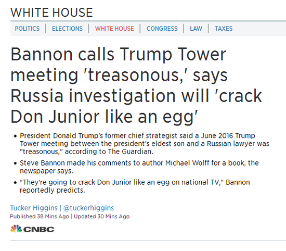Screen dimensions: 286x251
Task: Click the bullet quoting 'crack Don Junior'
Action: pos(135,186)
